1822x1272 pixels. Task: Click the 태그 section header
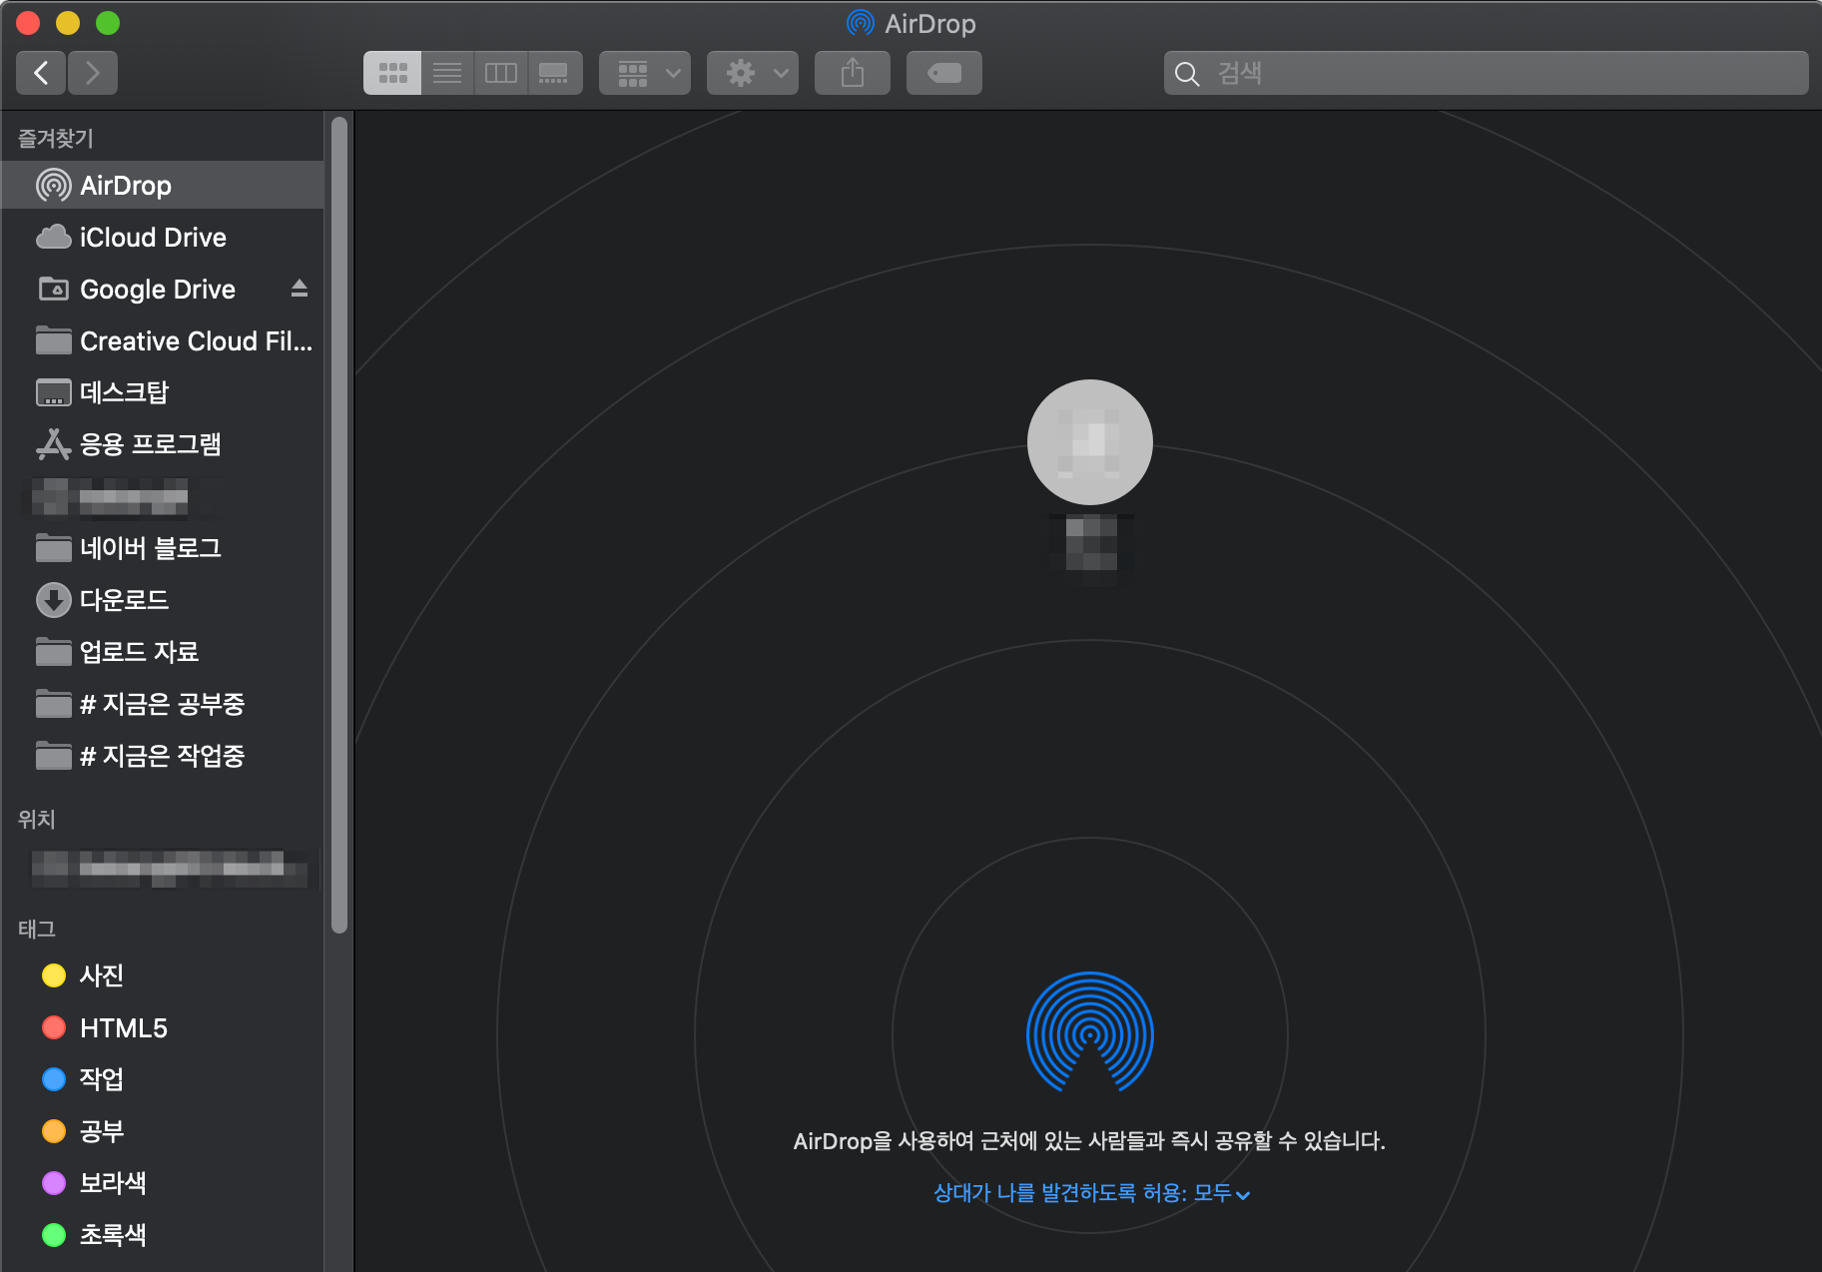click(x=37, y=930)
